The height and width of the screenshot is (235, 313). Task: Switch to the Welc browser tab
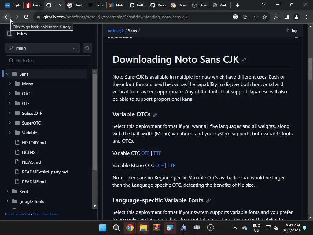[220, 5]
